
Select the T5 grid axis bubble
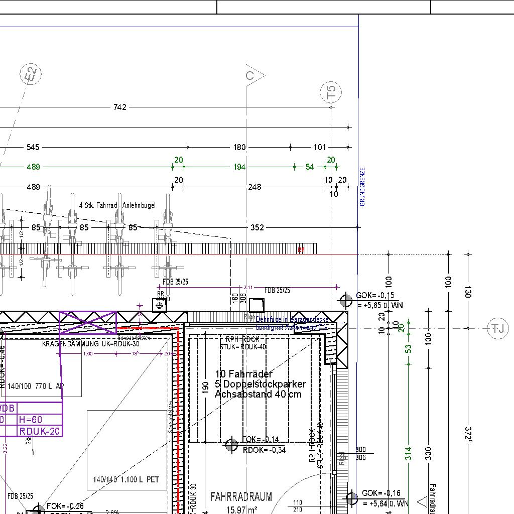click(330, 92)
